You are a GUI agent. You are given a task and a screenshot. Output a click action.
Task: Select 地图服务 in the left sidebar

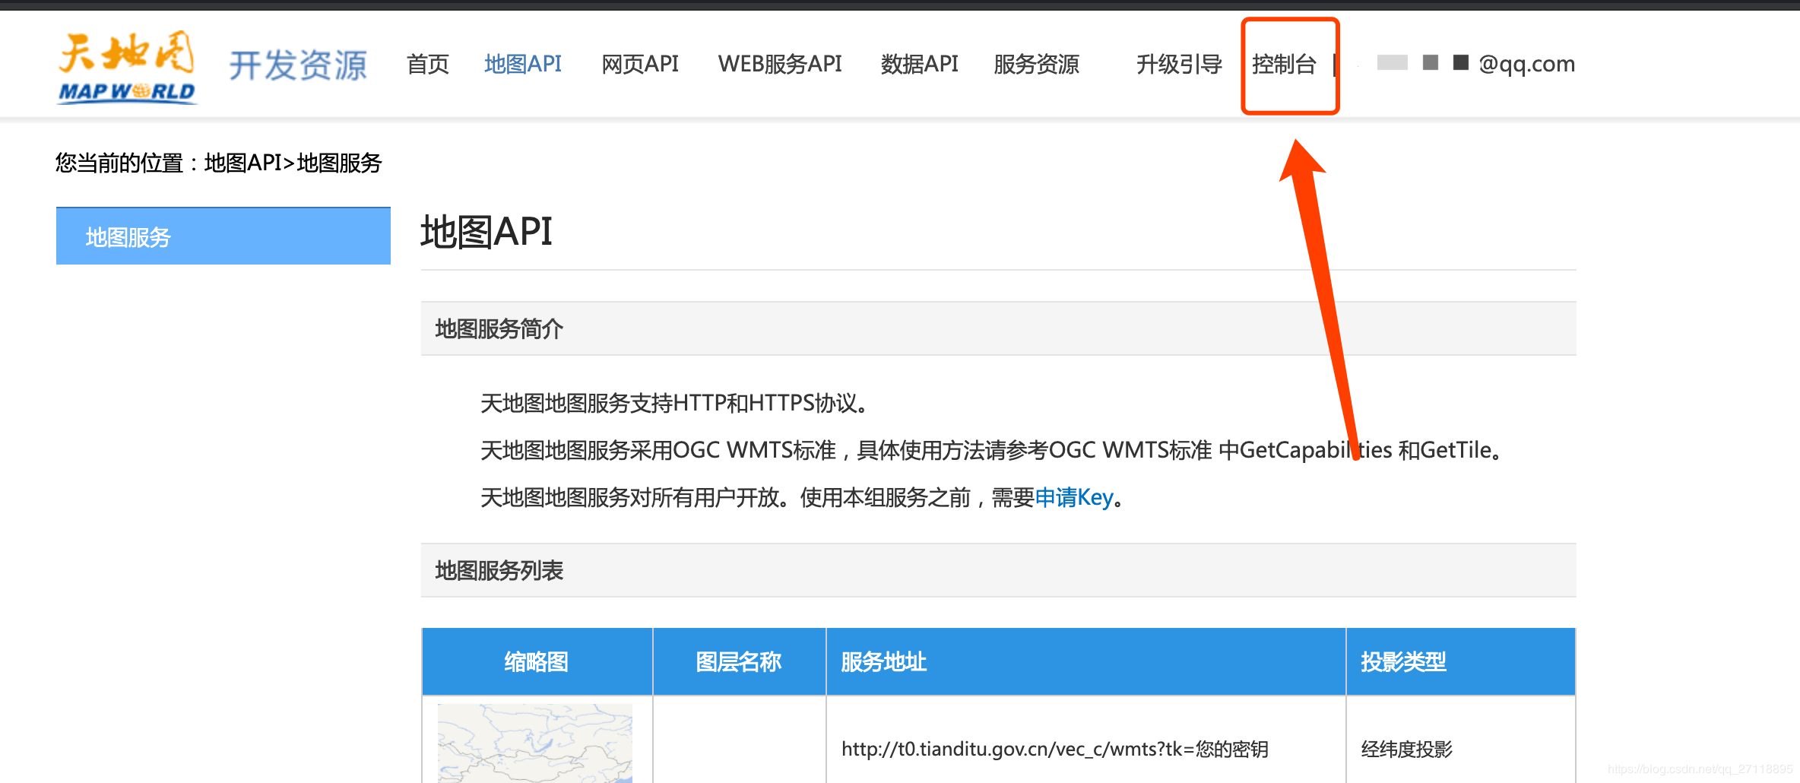223,236
